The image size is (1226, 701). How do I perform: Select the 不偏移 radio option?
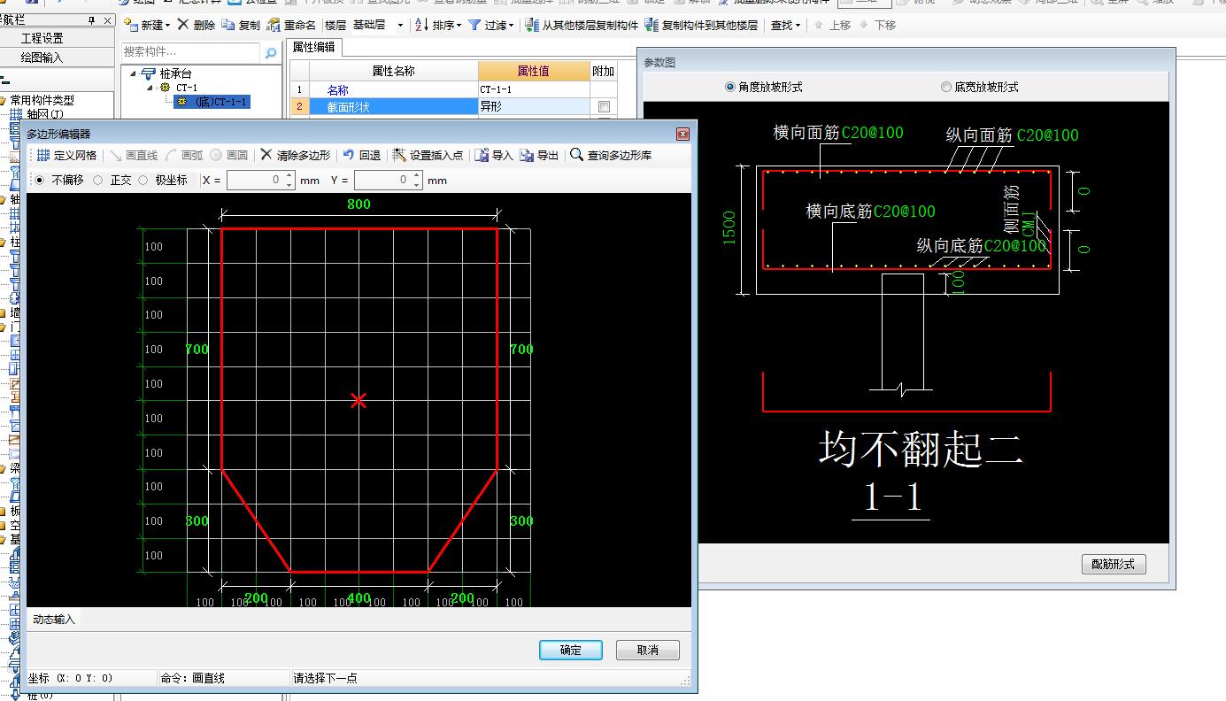pos(39,181)
